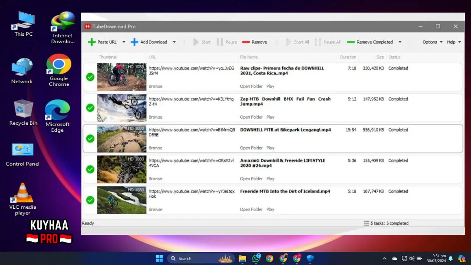Click the green checkmark on AmazinG Downhill row
The image size is (471, 265).
[x=90, y=169]
